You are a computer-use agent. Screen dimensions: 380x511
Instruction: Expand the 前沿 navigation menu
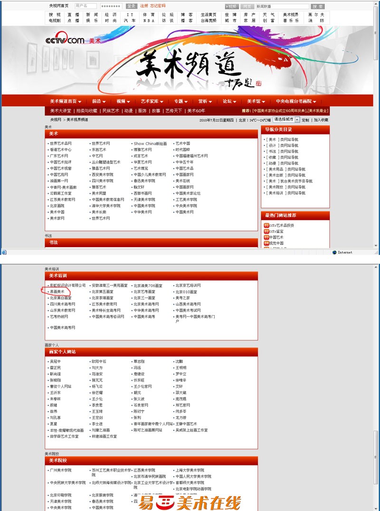pyautogui.click(x=99, y=101)
